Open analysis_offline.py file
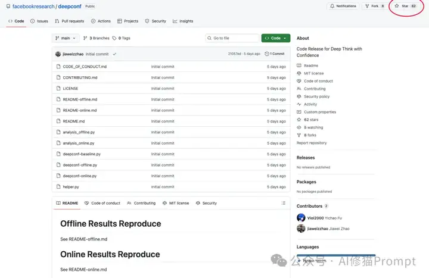429x278 pixels. (x=79, y=132)
